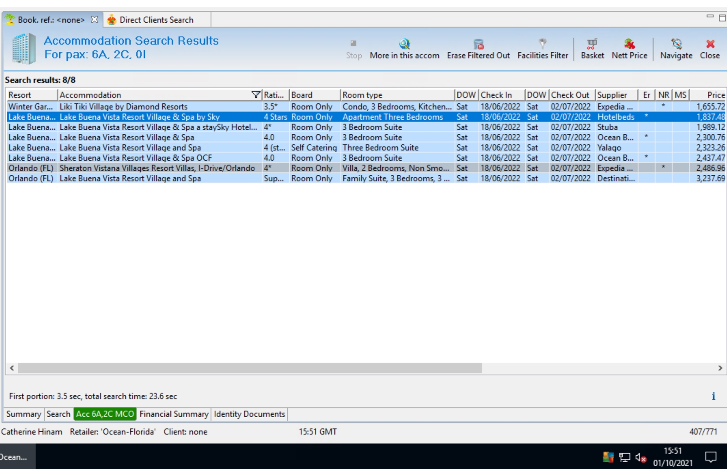Click the scroll left arrow

point(12,368)
